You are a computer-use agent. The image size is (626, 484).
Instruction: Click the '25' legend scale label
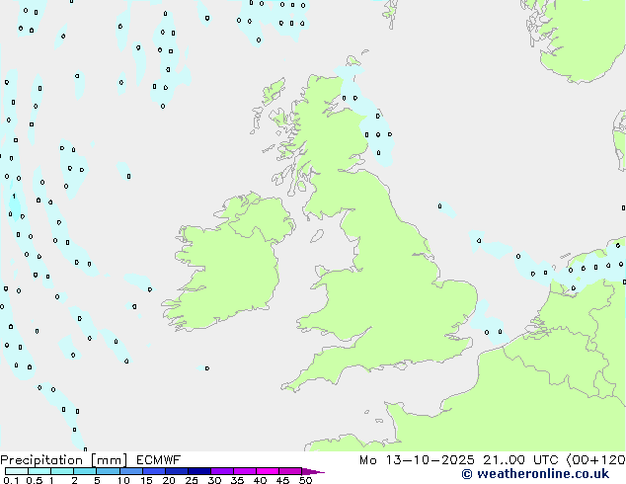click(x=192, y=480)
